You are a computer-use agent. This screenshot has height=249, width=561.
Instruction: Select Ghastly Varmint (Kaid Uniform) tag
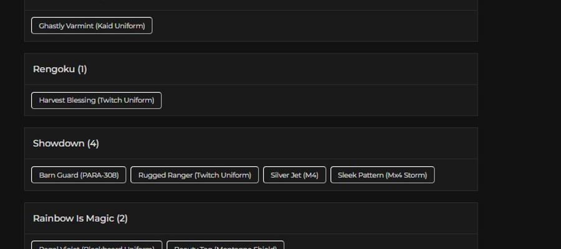(x=92, y=26)
